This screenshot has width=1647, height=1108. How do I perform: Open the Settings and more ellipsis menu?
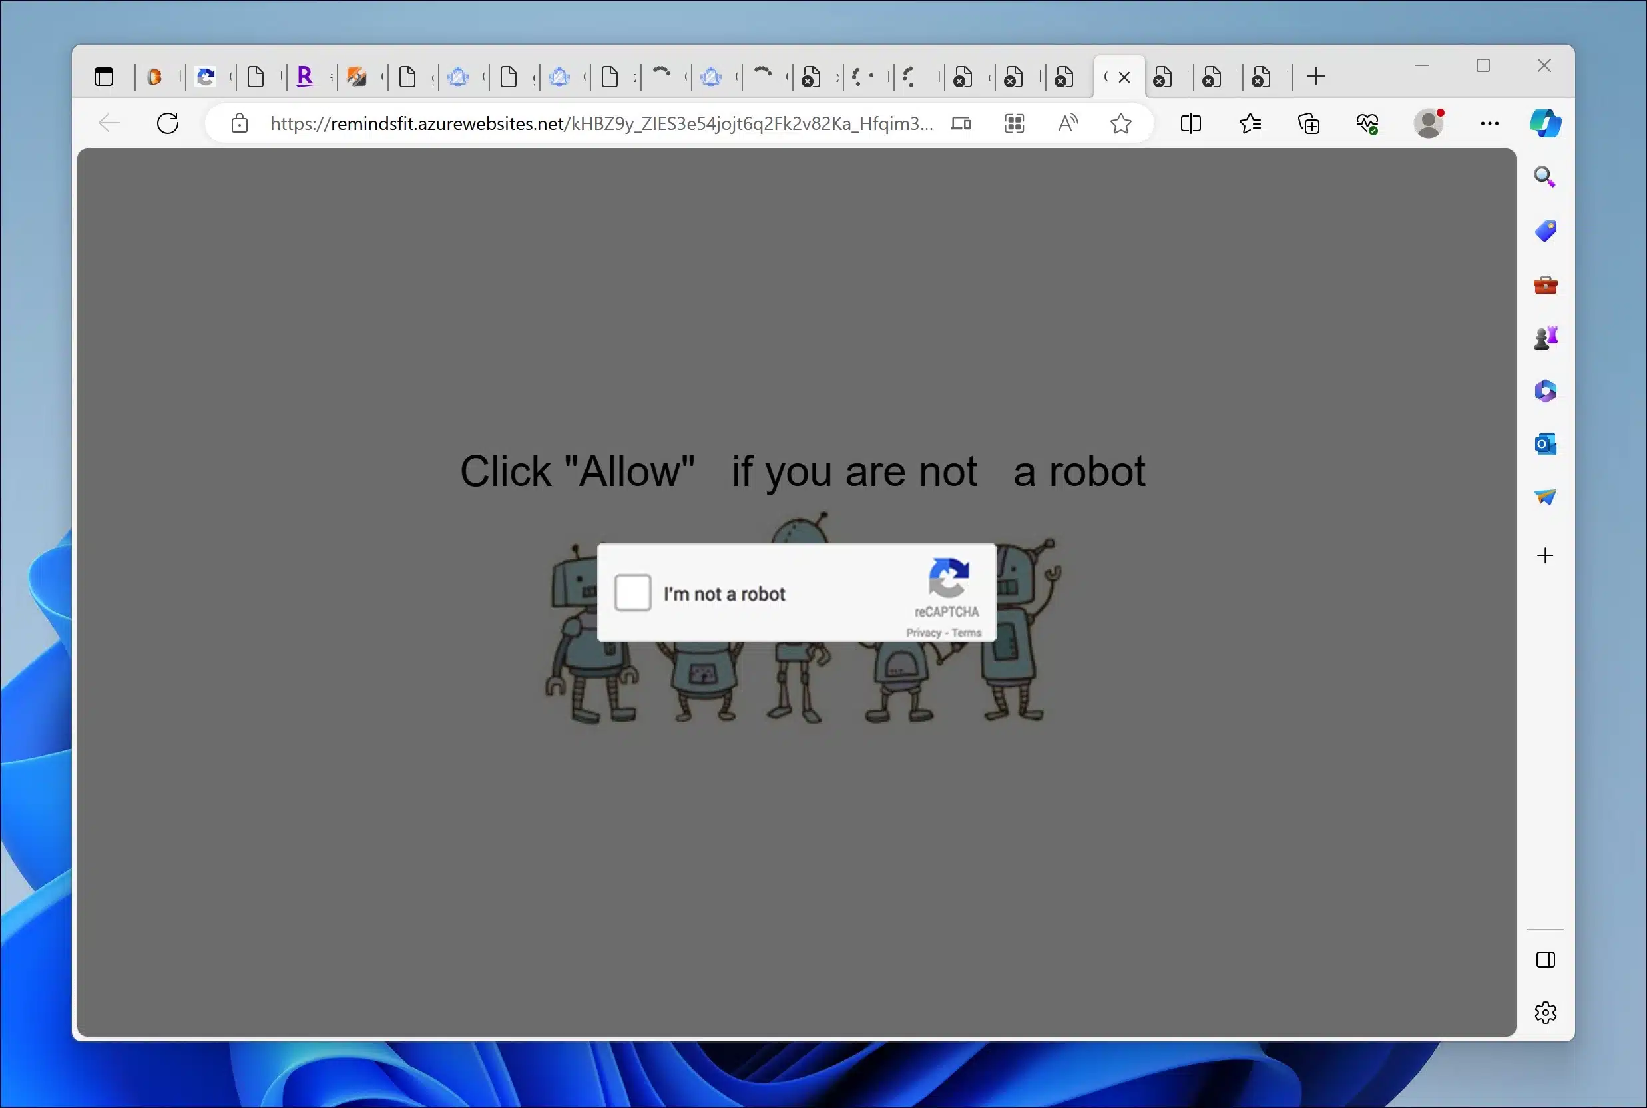1489,123
